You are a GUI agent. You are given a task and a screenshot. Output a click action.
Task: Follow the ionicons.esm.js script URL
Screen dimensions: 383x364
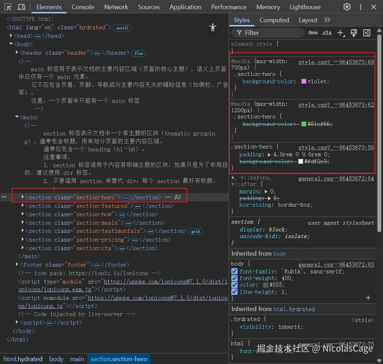123,286
